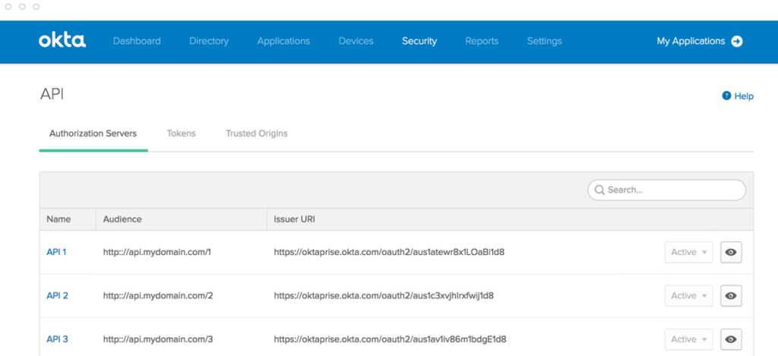Select issuer URI ending aus1c3xvjhlrxfwij1d8
The width and height of the screenshot is (778, 356).
(x=384, y=295)
